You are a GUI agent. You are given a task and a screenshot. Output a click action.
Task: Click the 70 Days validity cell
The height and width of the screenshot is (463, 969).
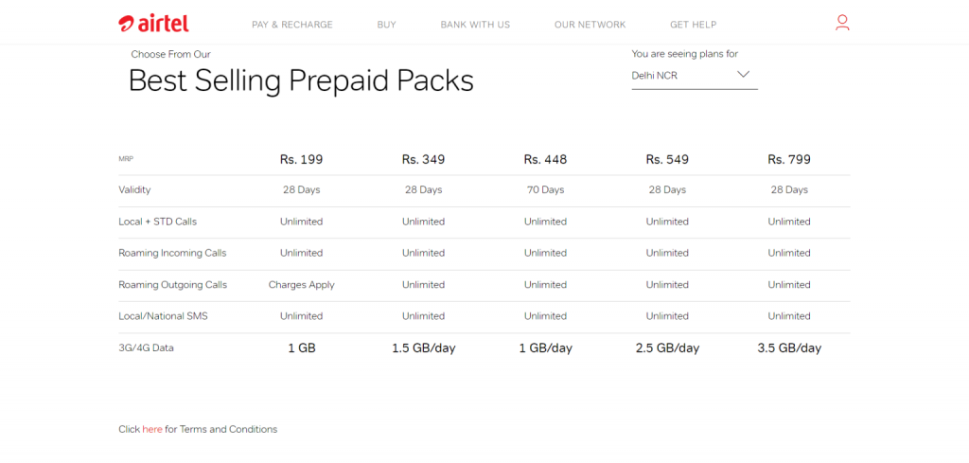[x=545, y=190]
